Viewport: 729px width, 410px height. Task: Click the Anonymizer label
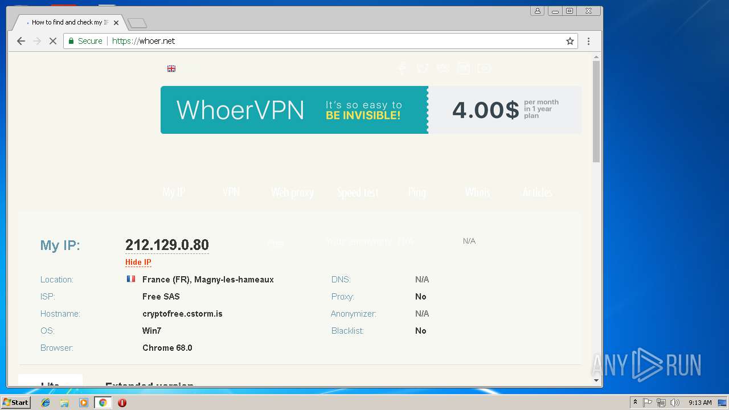[354, 314]
